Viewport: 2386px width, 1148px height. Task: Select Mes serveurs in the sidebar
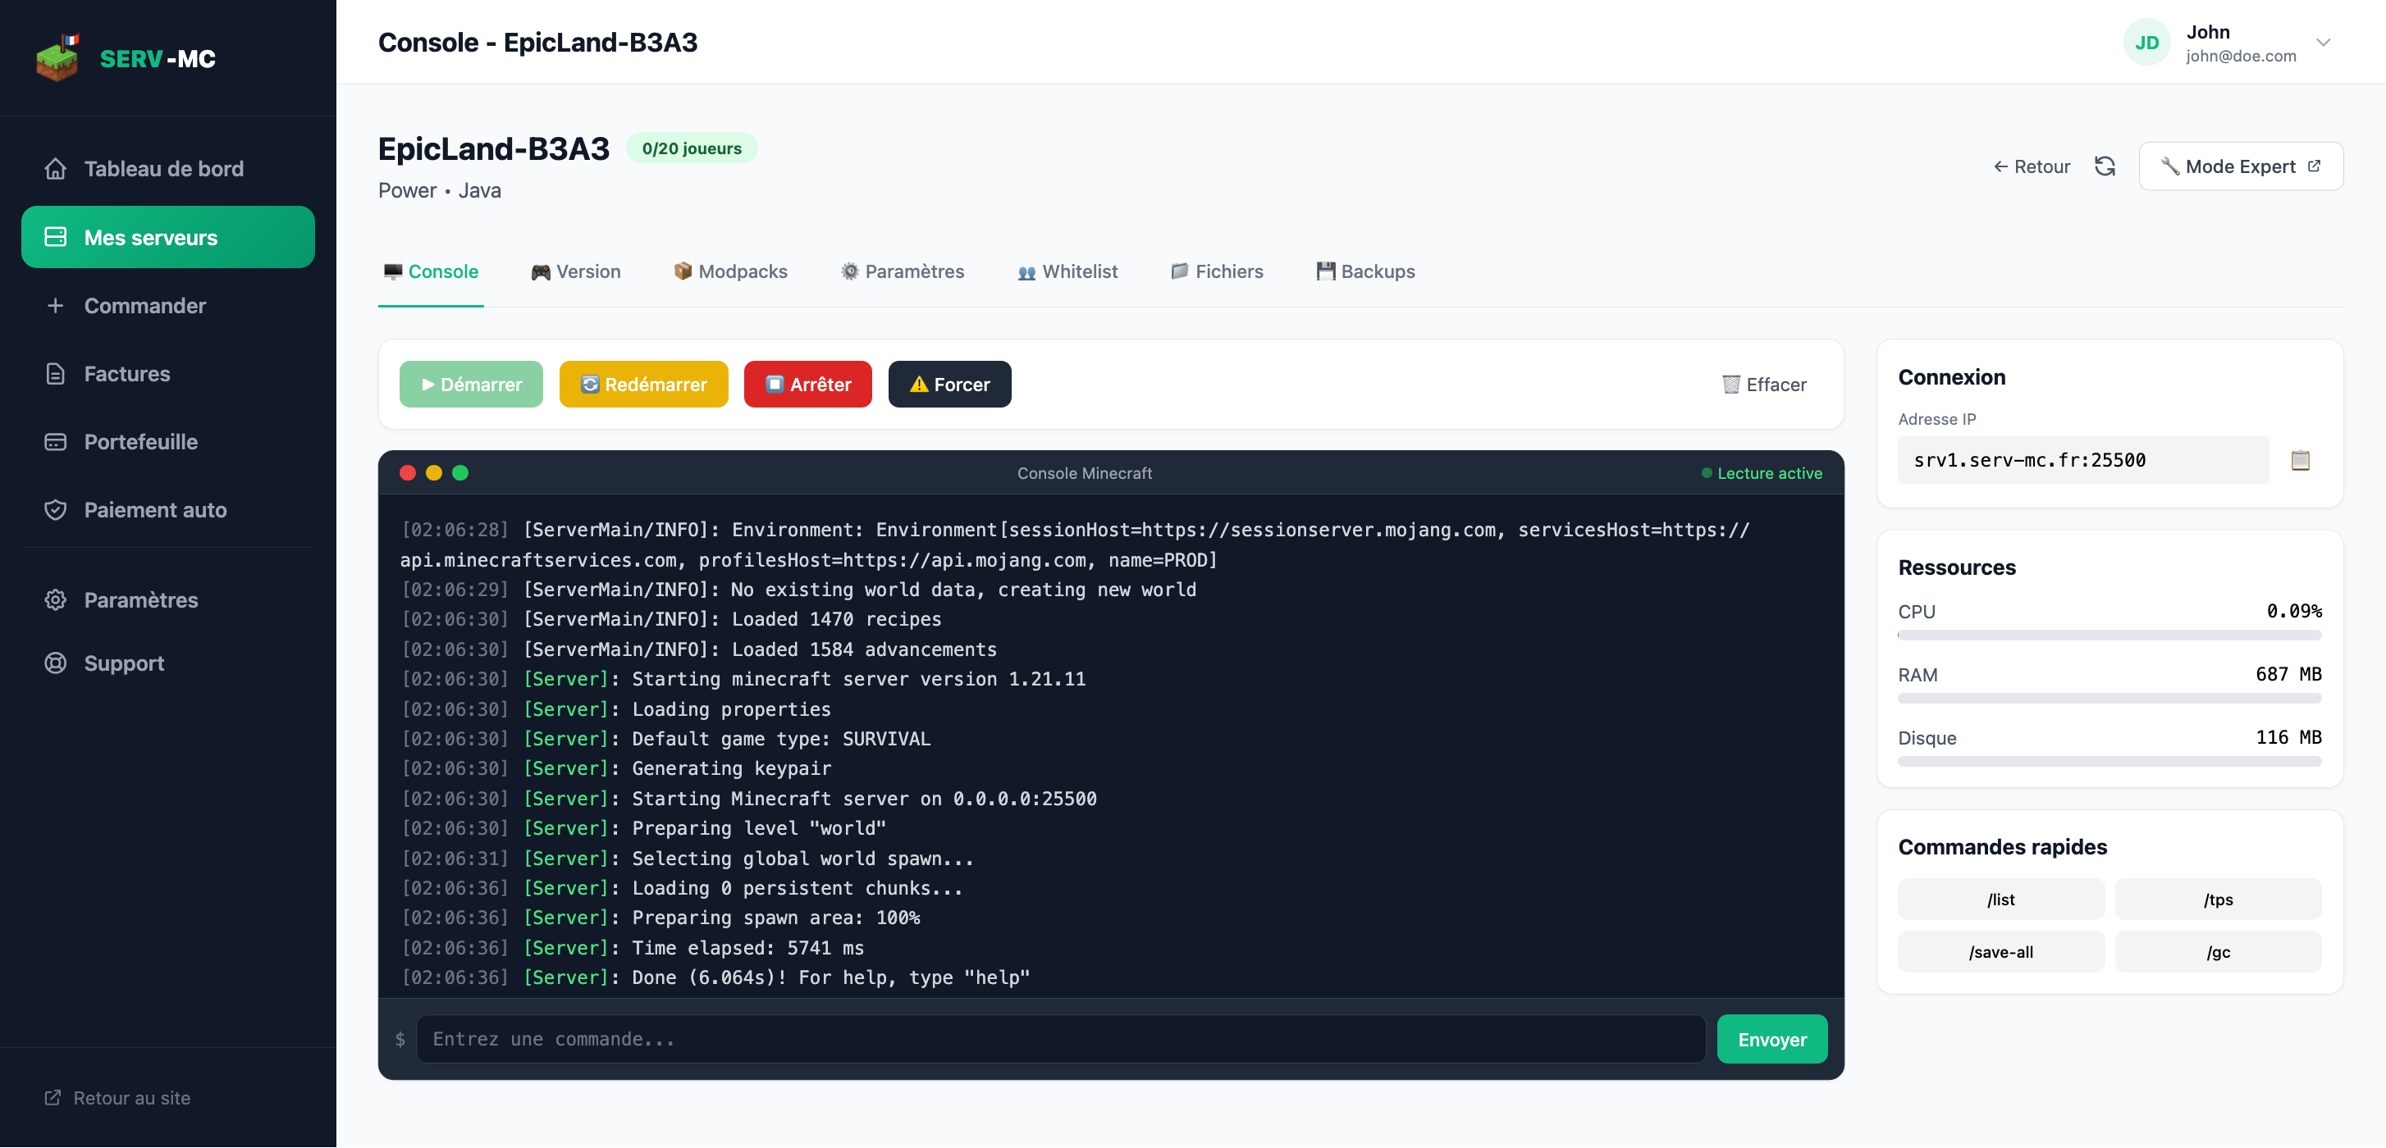[x=167, y=237]
